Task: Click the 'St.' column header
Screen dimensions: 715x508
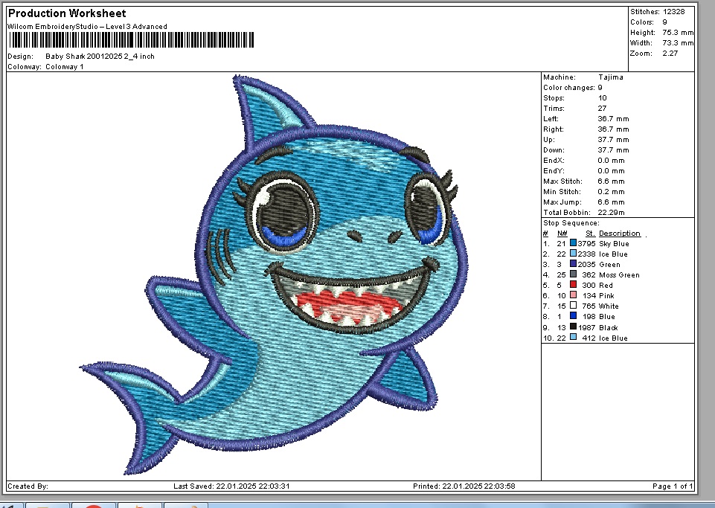Action: tap(590, 234)
